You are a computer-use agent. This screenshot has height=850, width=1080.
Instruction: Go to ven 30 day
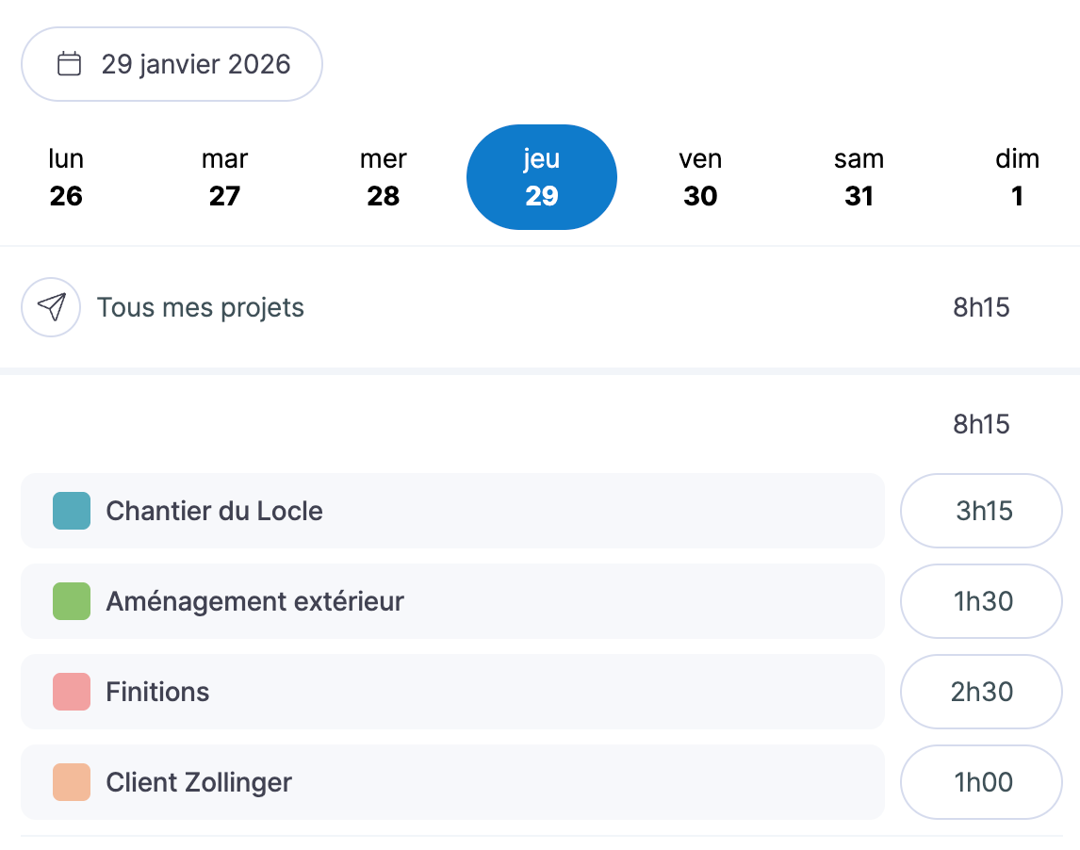click(x=700, y=177)
